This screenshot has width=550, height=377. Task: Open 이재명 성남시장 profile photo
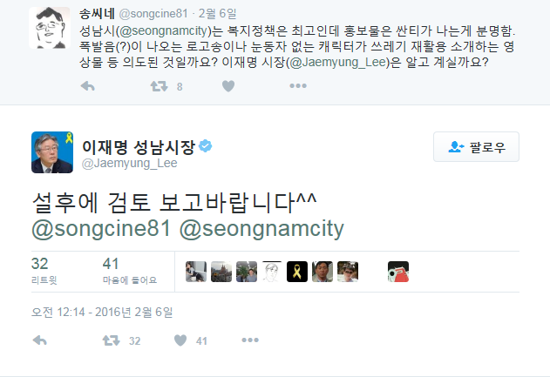(x=52, y=152)
